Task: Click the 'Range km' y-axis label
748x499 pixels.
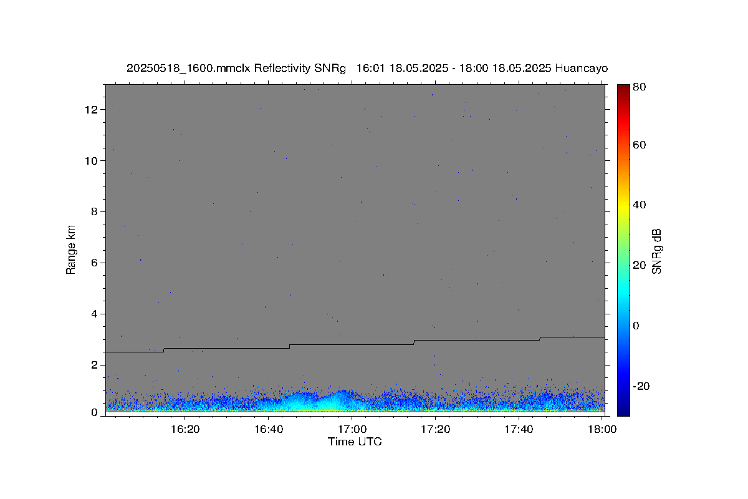Action: [x=71, y=249]
